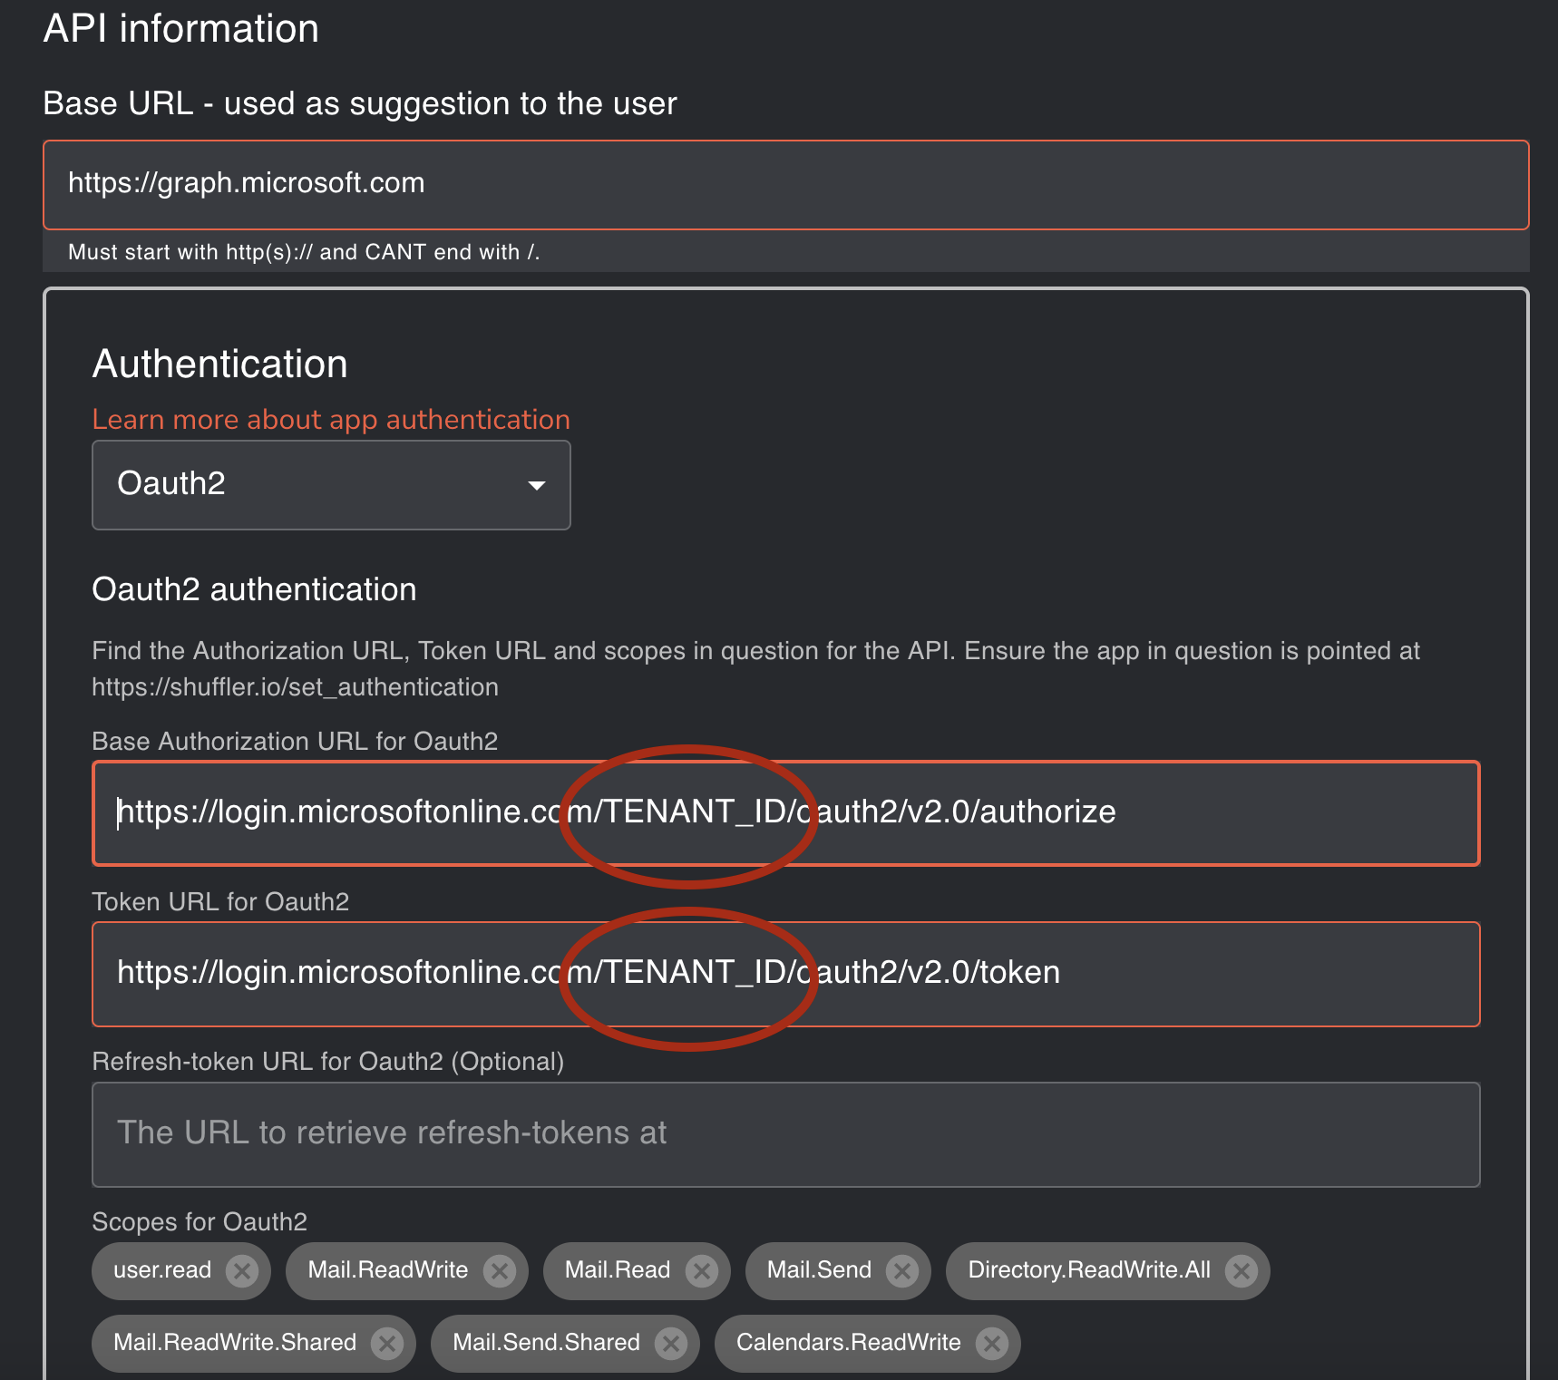Image resolution: width=1558 pixels, height=1380 pixels.
Task: Remove the Calendars.ReadWrite scope chip
Action: pos(991,1344)
